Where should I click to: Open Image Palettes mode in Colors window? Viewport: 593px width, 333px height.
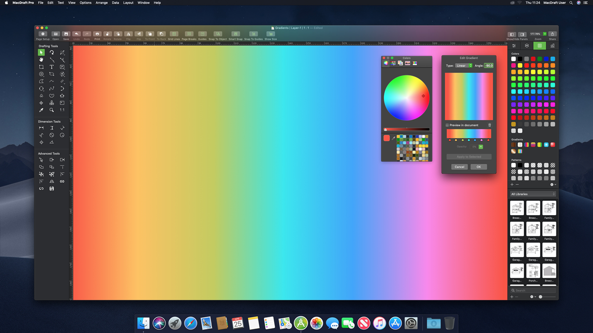408,63
